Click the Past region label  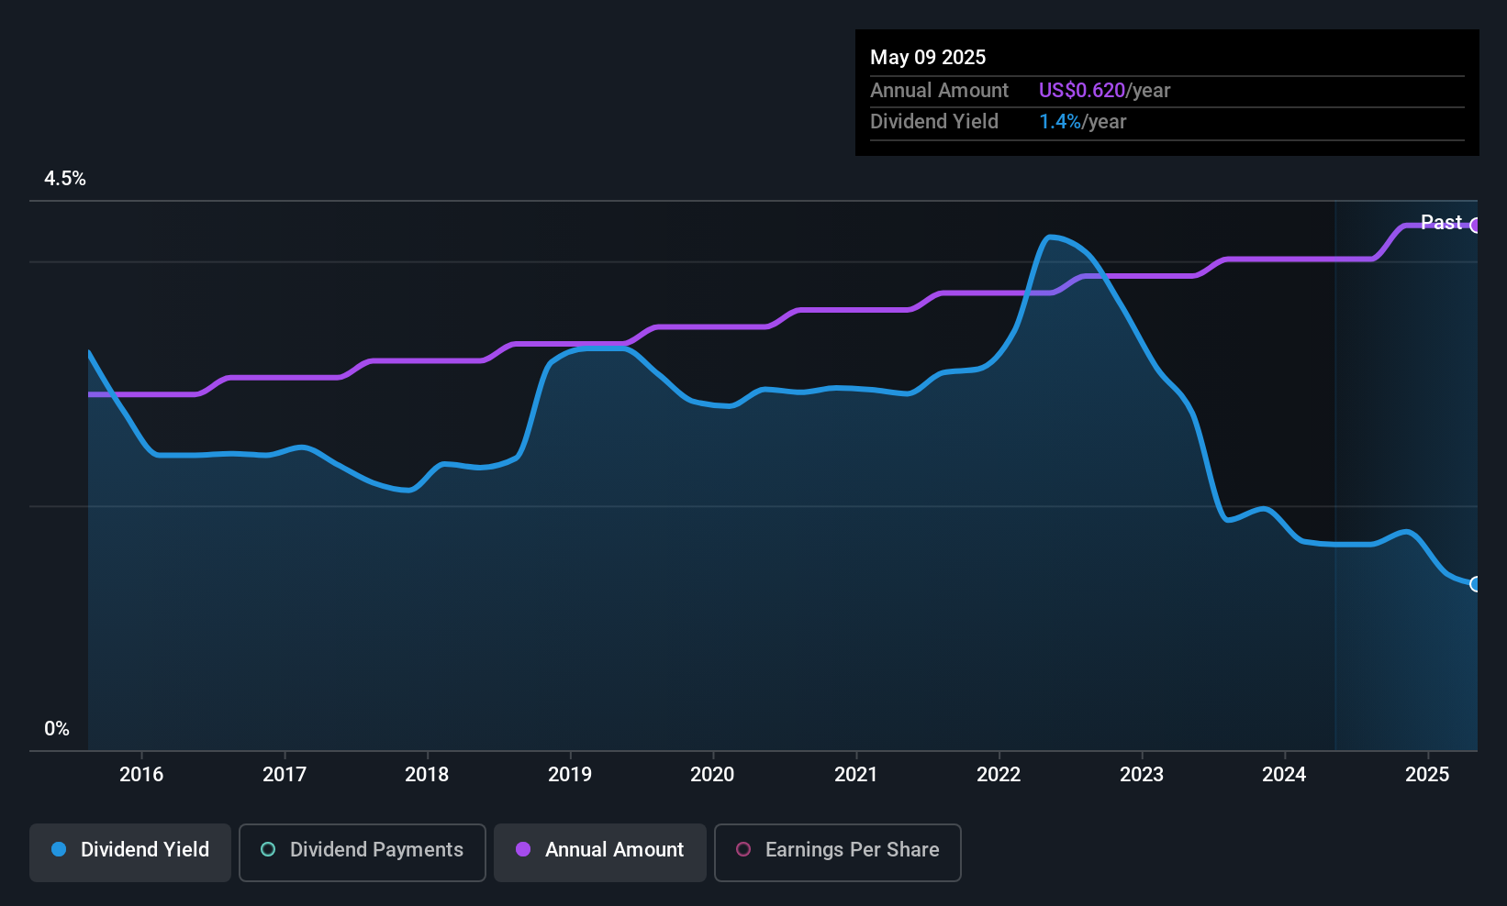click(1441, 223)
